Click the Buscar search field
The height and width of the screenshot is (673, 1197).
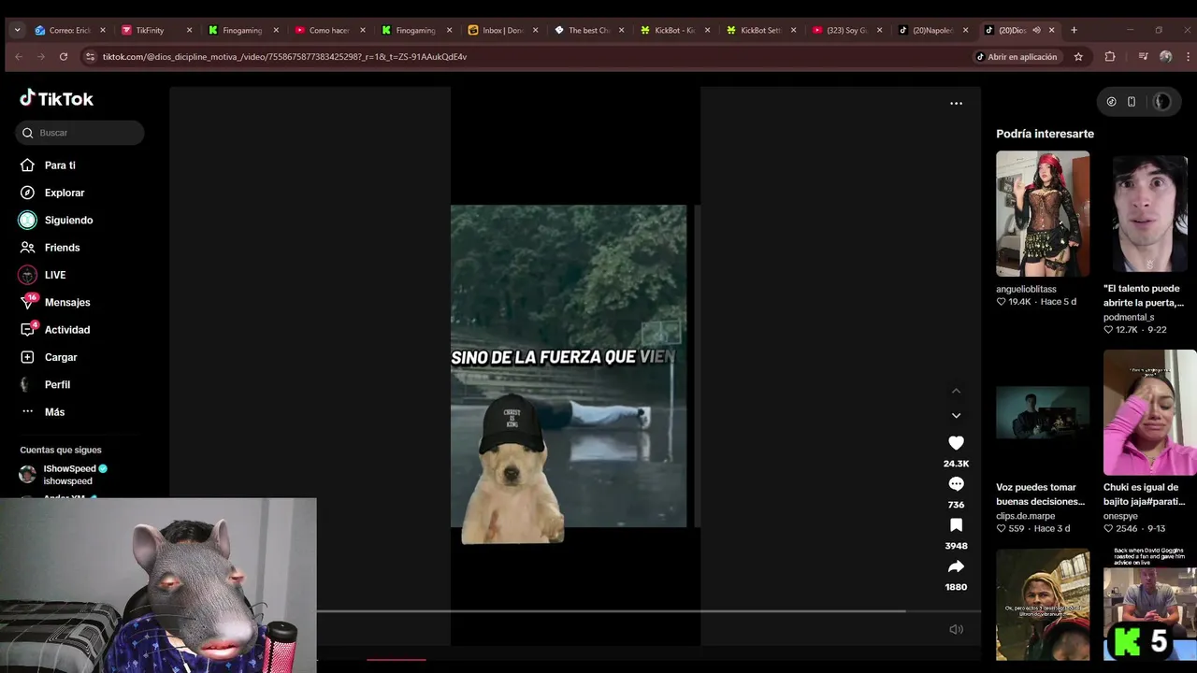pos(79,133)
